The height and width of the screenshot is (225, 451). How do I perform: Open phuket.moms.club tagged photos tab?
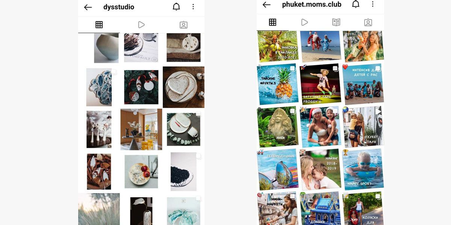tap(368, 22)
